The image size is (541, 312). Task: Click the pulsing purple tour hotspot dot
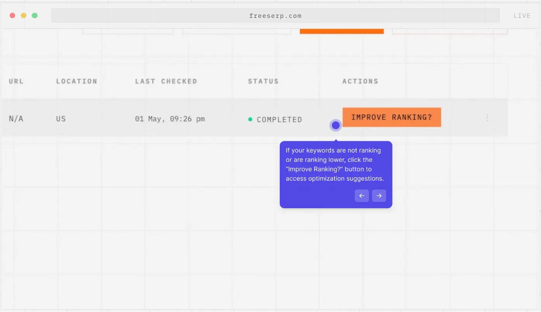(336, 125)
